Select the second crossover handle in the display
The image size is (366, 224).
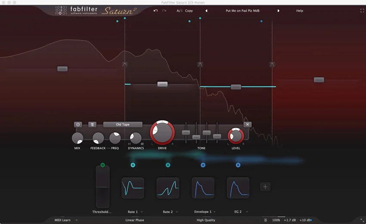click(x=200, y=64)
